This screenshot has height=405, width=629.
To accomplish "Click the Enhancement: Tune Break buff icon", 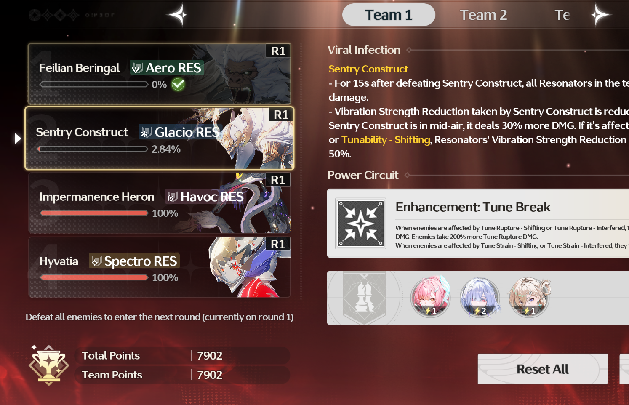I will 361,224.
